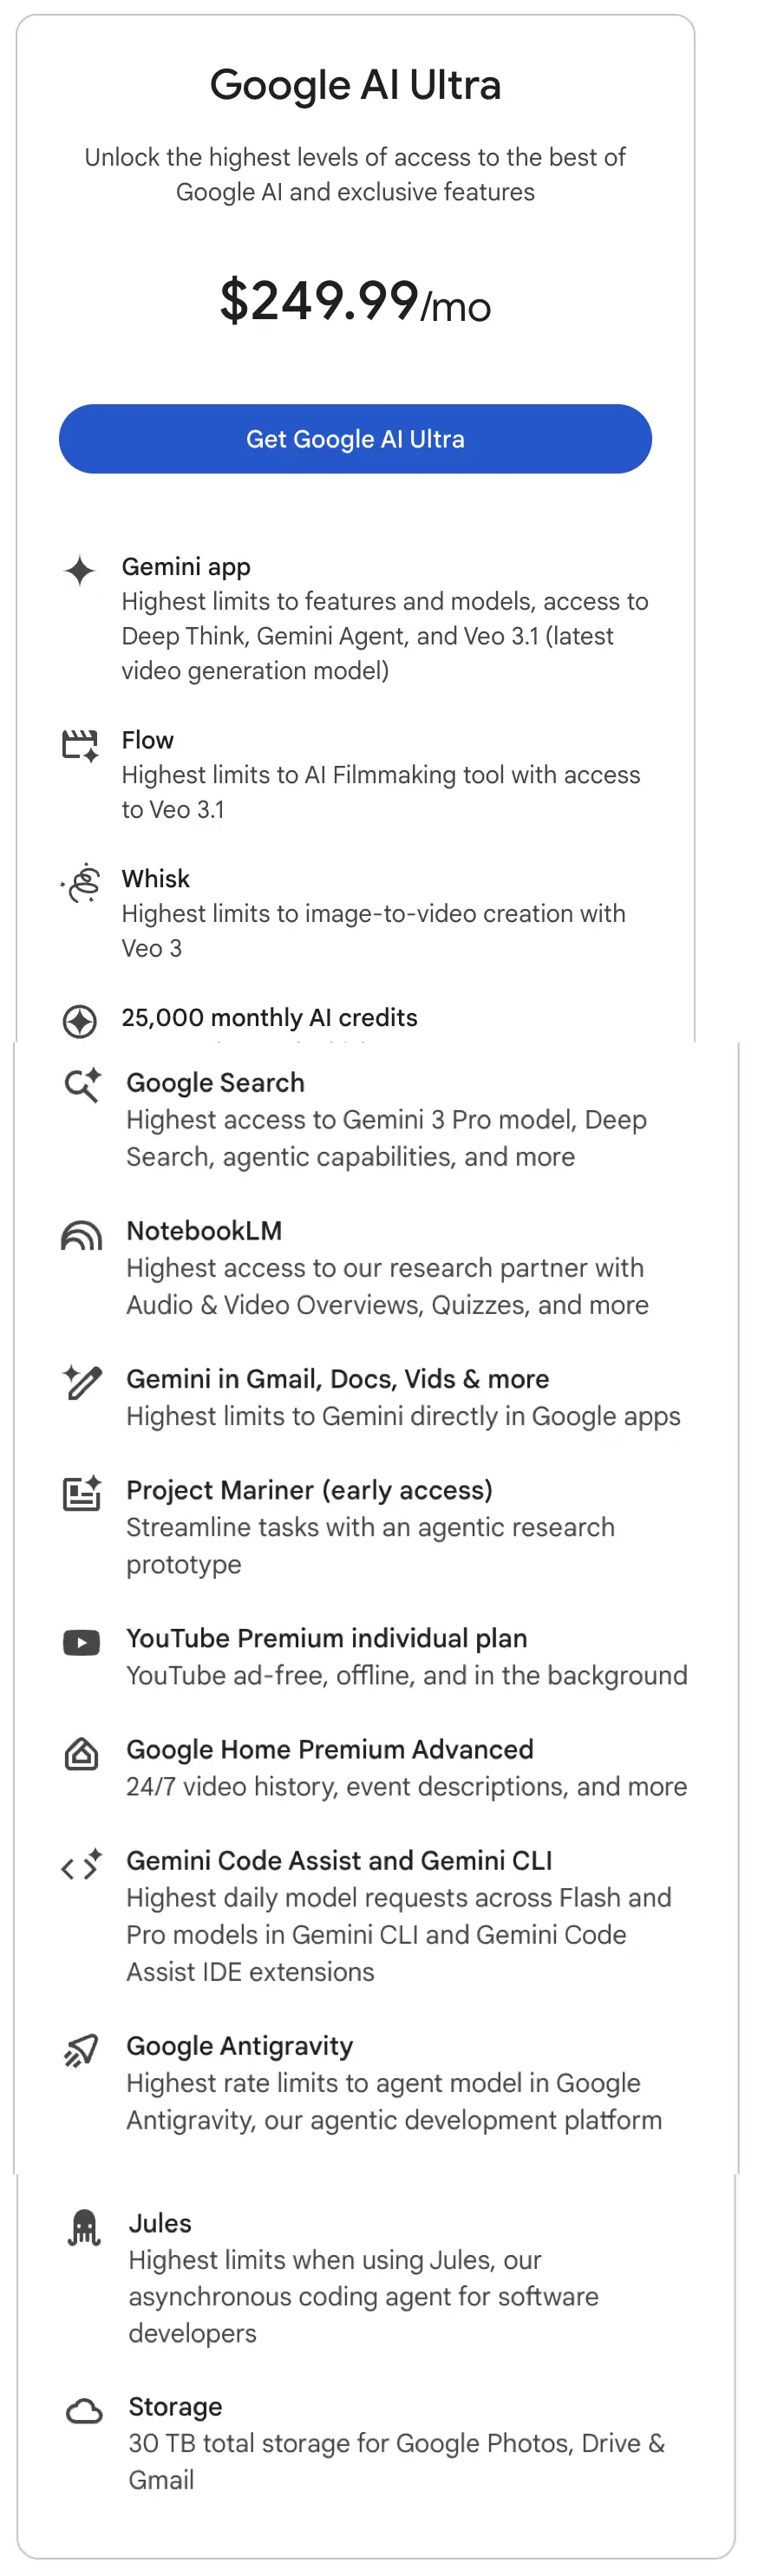Click the Google Home Premium icon
Image resolution: width=758 pixels, height=2576 pixels.
click(x=82, y=1753)
